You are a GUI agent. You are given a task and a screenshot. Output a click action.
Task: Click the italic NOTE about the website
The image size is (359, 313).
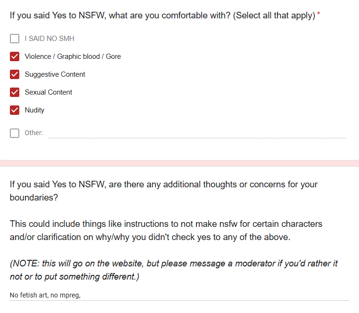point(173,270)
